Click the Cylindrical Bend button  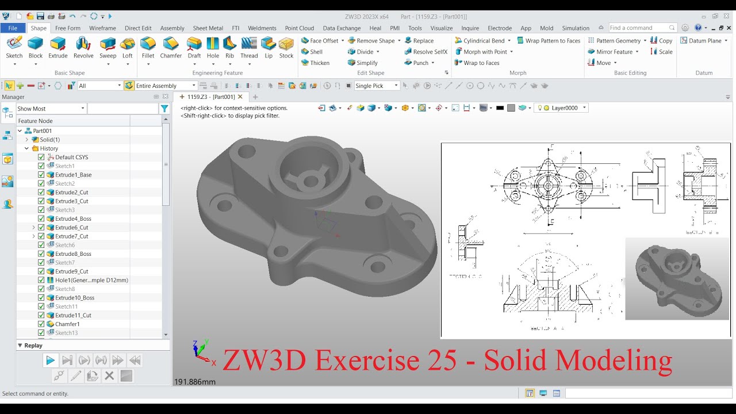480,41
